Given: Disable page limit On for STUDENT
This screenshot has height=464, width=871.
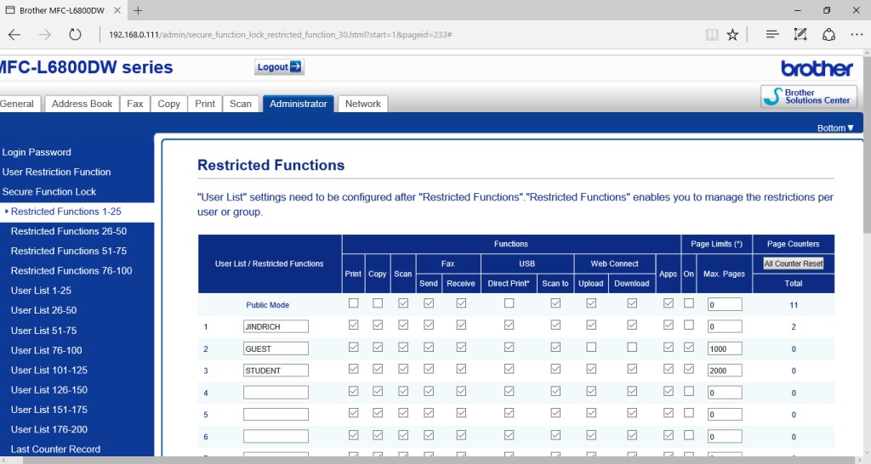Looking at the screenshot, I should click(x=689, y=369).
